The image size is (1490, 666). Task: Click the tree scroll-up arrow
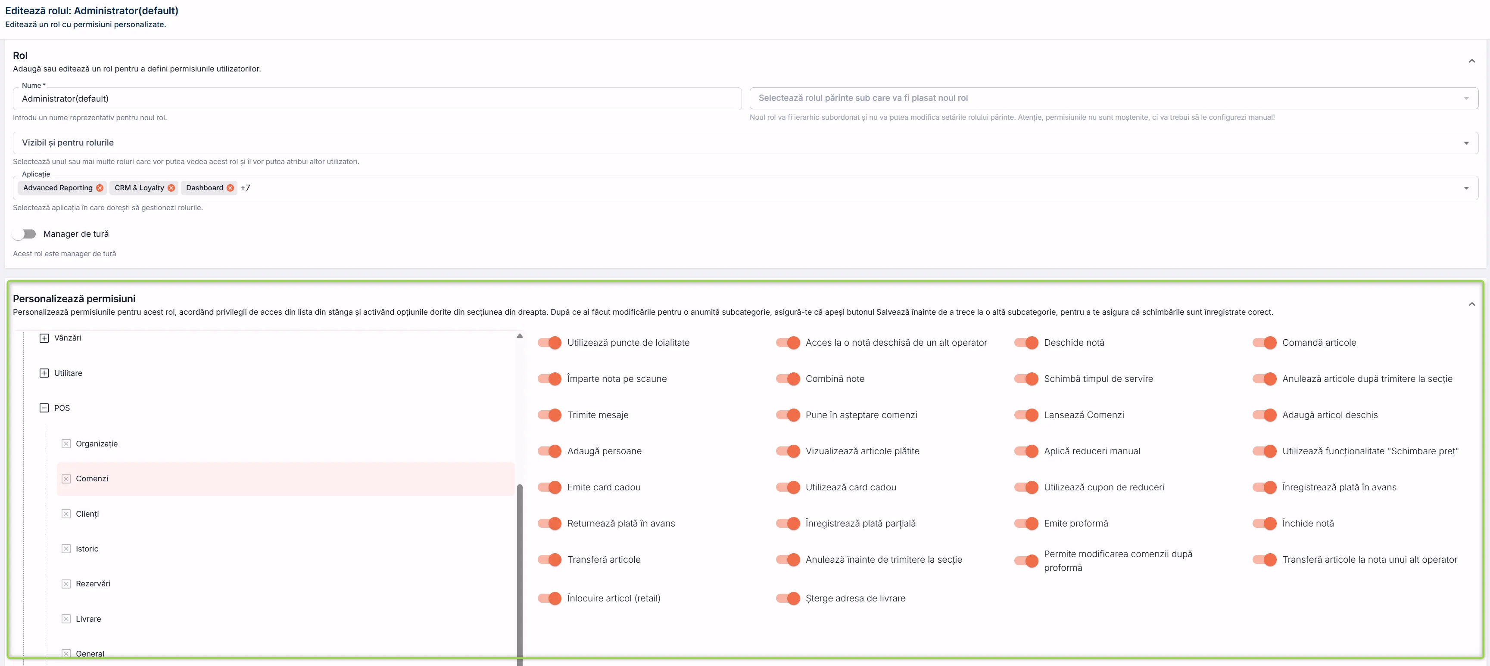coord(519,336)
